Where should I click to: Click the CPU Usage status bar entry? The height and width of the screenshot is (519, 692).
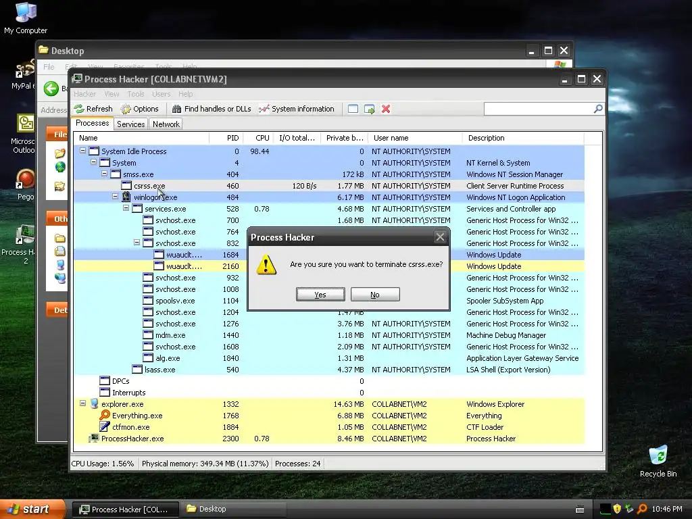[x=103, y=464]
